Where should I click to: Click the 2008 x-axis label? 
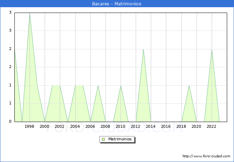click(105, 126)
